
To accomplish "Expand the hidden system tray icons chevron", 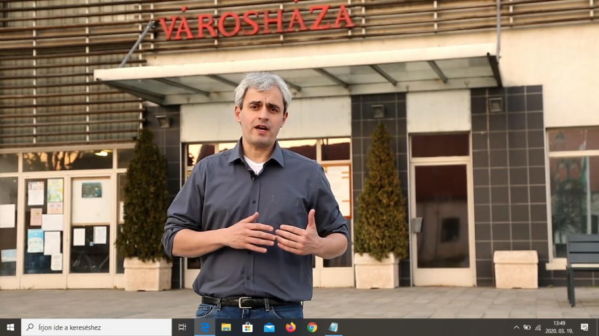I will click(516, 327).
